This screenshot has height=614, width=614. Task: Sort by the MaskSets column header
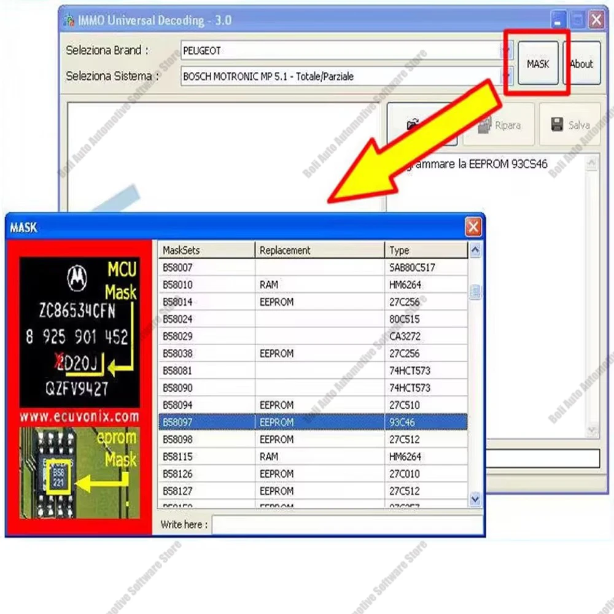click(206, 251)
